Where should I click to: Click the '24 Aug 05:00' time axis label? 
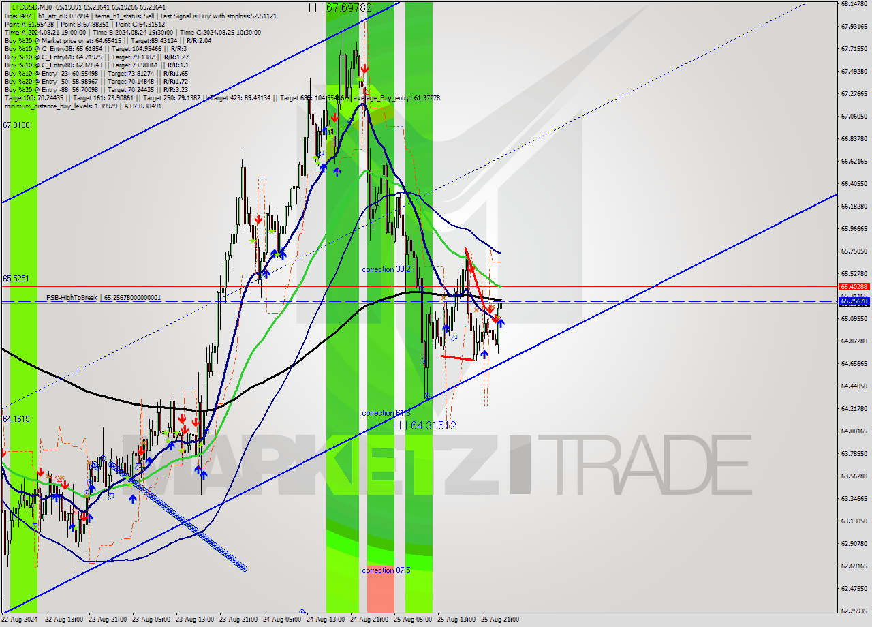click(281, 620)
